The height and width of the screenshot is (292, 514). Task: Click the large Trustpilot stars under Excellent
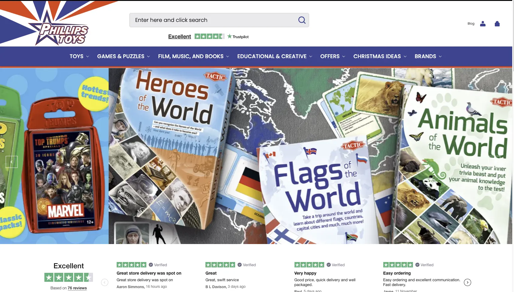[x=69, y=277]
